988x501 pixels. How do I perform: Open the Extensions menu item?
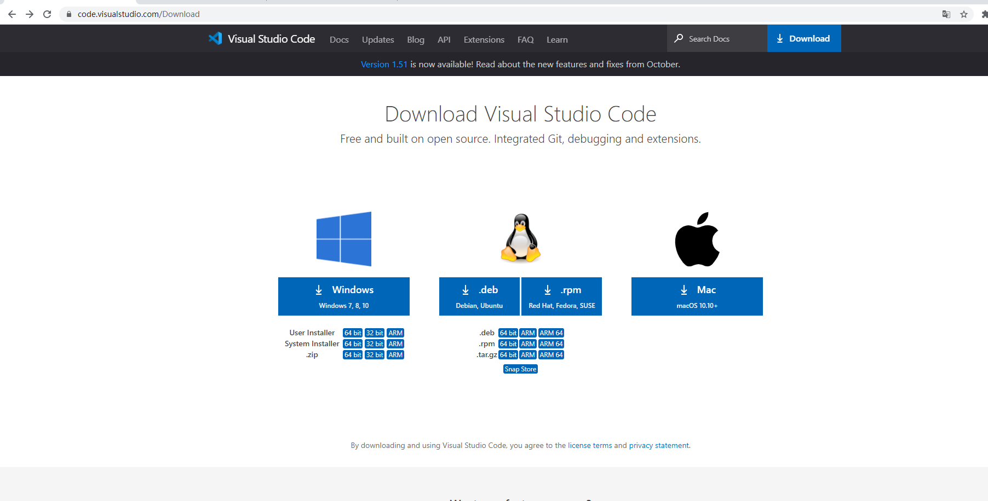[x=484, y=39]
